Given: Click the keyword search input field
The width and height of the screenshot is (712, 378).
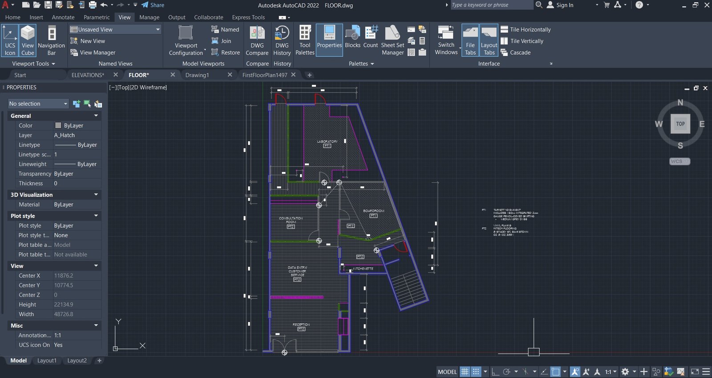Looking at the screenshot, I should [x=491, y=5].
